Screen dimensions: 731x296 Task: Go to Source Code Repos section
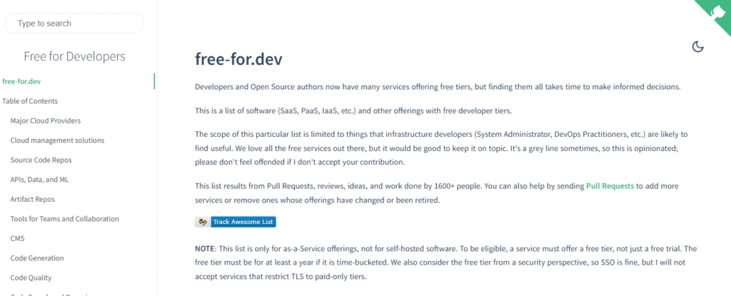pyautogui.click(x=41, y=160)
